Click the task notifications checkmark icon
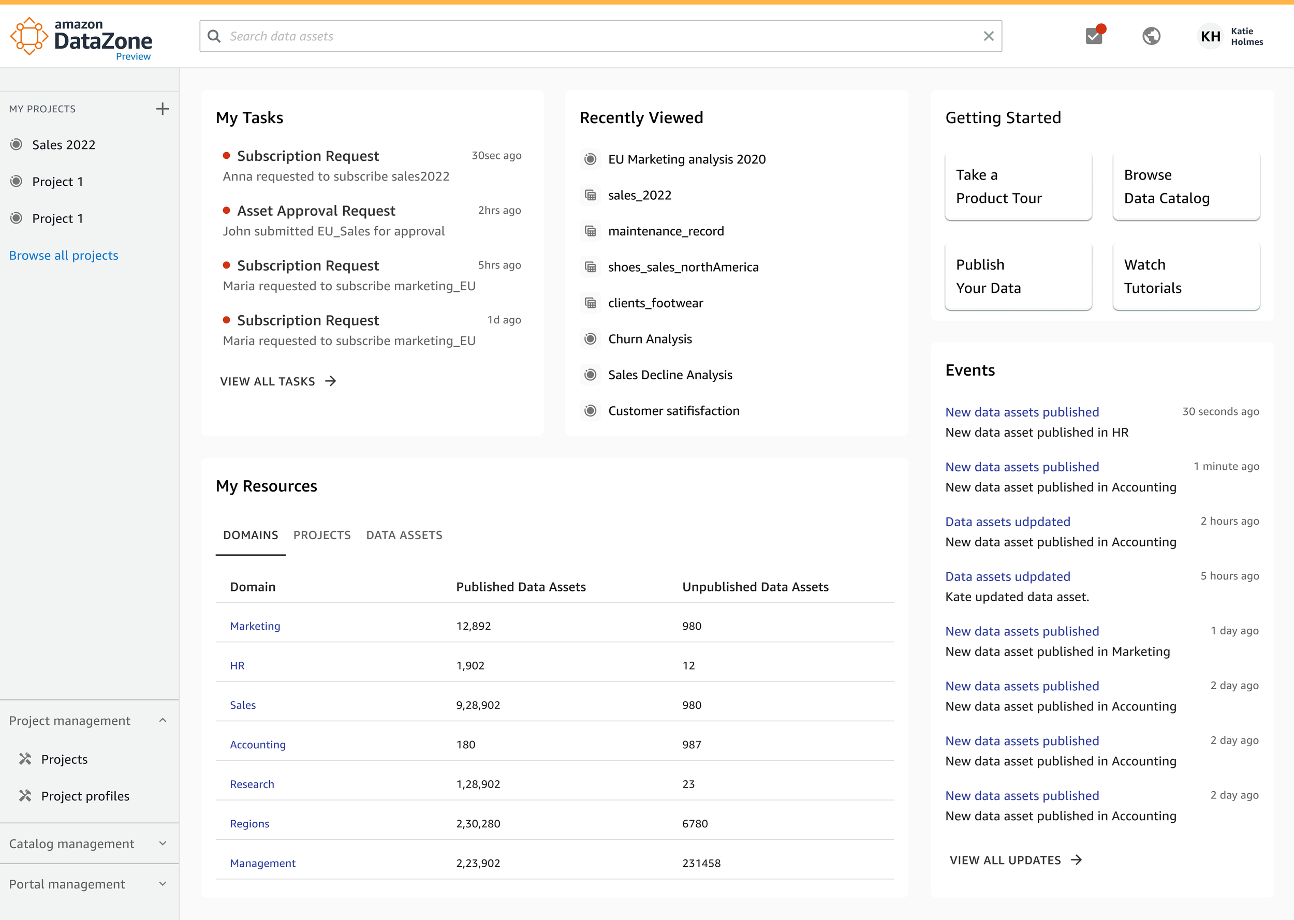The height and width of the screenshot is (920, 1294). pyautogui.click(x=1094, y=36)
